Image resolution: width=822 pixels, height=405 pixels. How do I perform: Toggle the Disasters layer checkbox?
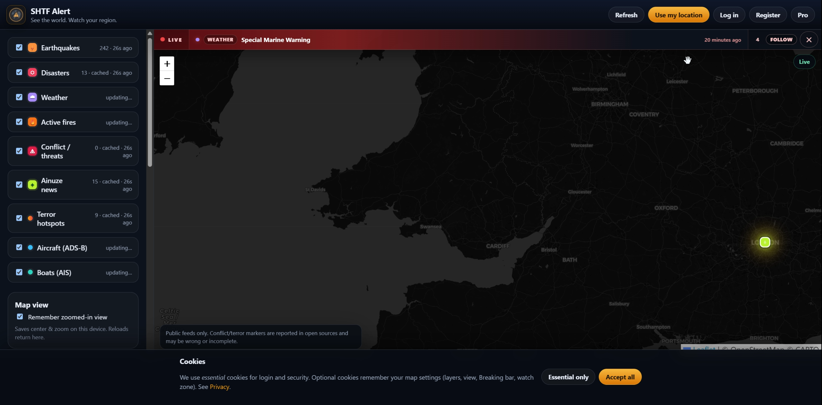point(19,72)
